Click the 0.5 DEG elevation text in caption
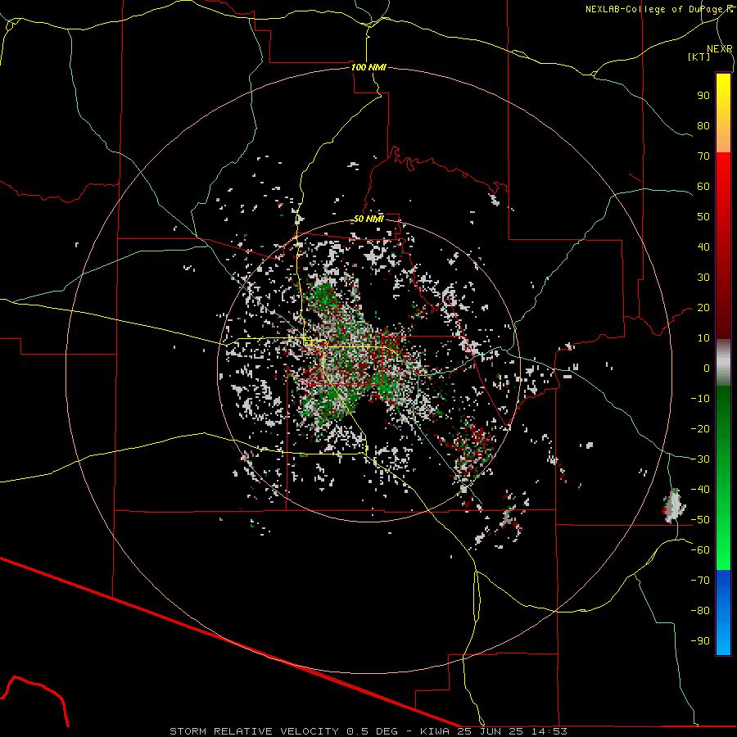 (372, 731)
